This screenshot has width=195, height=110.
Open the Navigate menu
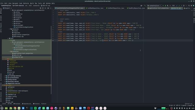tap(15, 3)
